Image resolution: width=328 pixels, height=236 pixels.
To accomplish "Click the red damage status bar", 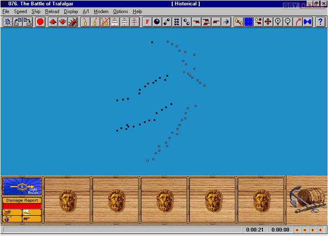I will click(22, 206).
